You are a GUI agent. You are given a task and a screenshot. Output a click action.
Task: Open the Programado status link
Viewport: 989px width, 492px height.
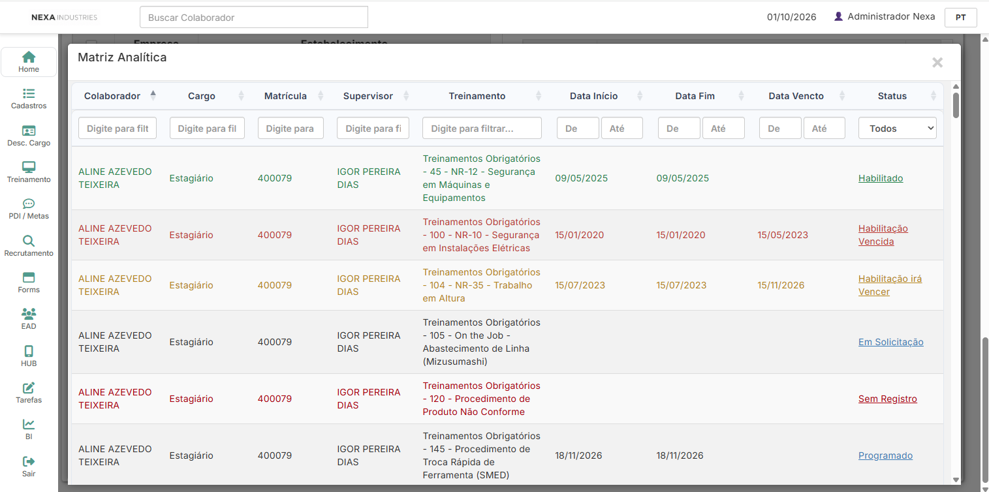coord(885,455)
